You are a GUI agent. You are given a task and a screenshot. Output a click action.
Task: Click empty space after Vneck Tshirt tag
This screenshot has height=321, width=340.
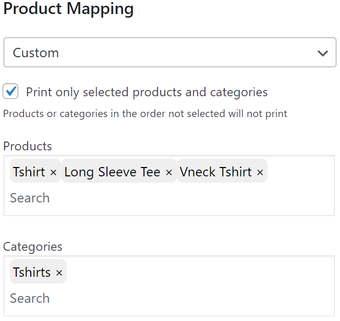tap(300, 171)
